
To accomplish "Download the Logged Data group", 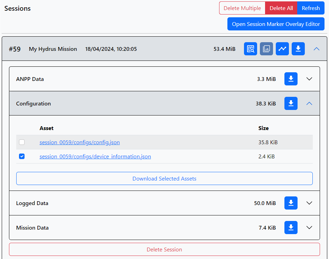I will 291,203.
